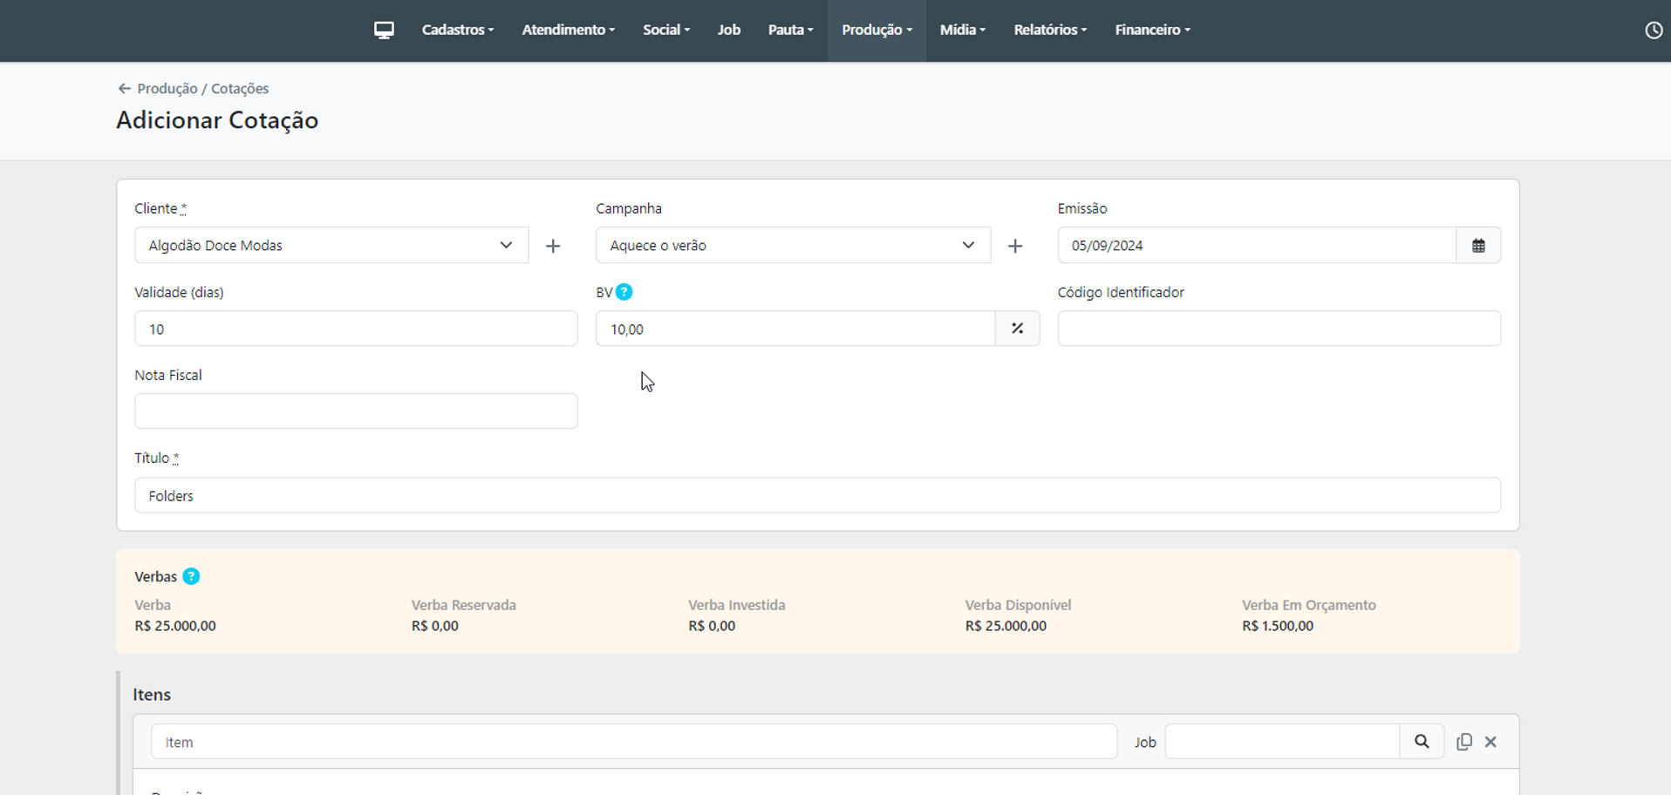
Task: Click the plus icon next to Cliente
Action: [553, 246]
